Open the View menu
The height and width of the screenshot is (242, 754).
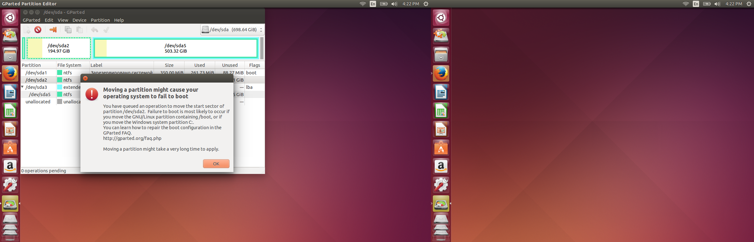pyautogui.click(x=63, y=20)
